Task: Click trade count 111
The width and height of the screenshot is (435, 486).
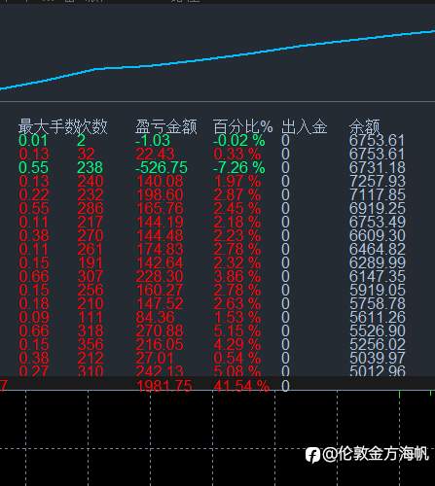Action: pos(90,318)
